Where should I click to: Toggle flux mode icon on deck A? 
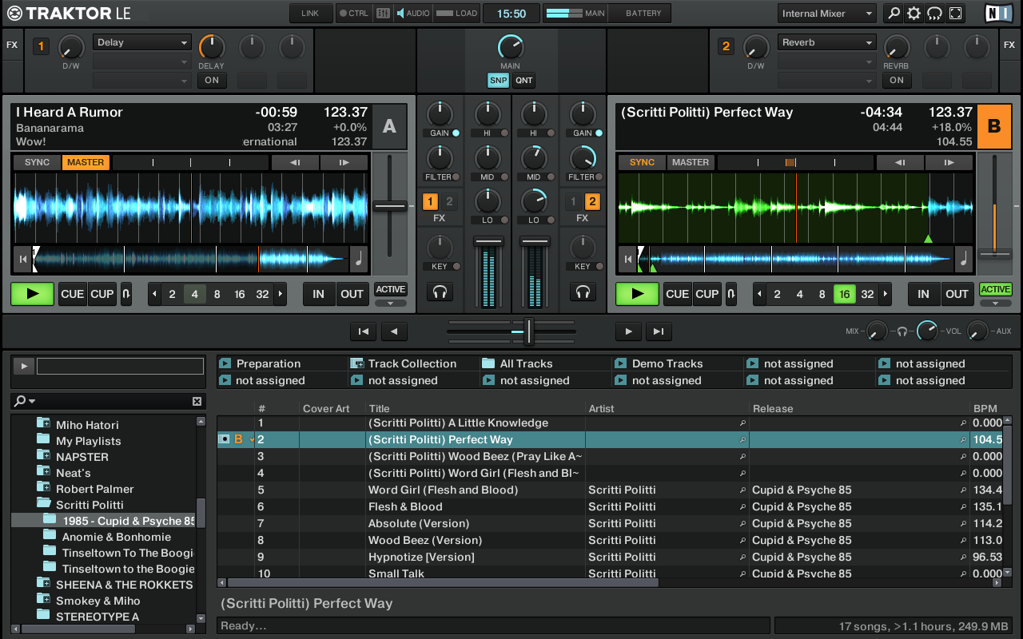126,294
